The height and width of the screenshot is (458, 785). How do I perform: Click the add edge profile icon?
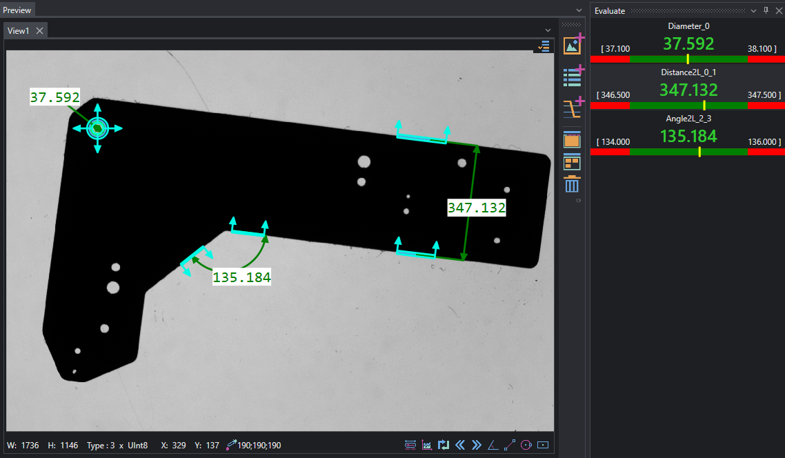(x=573, y=107)
